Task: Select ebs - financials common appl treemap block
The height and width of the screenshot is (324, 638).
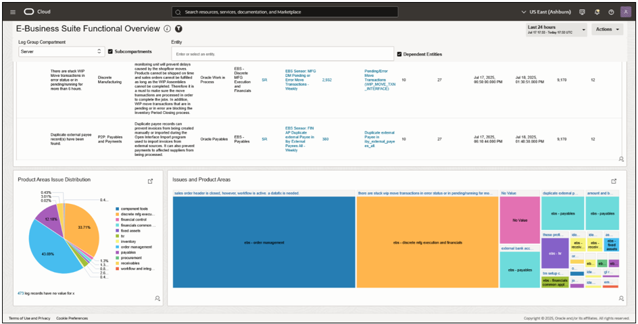Action: [555, 283]
